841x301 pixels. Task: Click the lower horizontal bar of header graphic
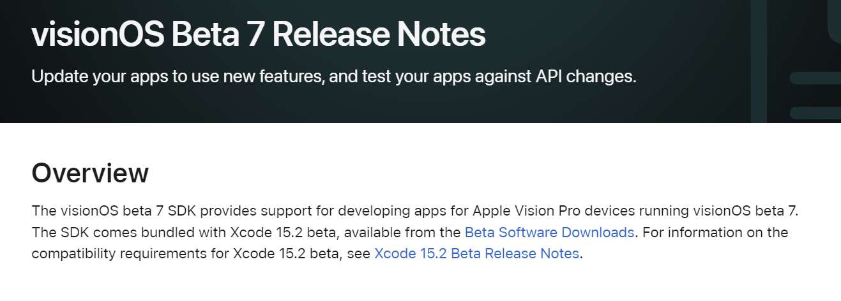(815, 113)
